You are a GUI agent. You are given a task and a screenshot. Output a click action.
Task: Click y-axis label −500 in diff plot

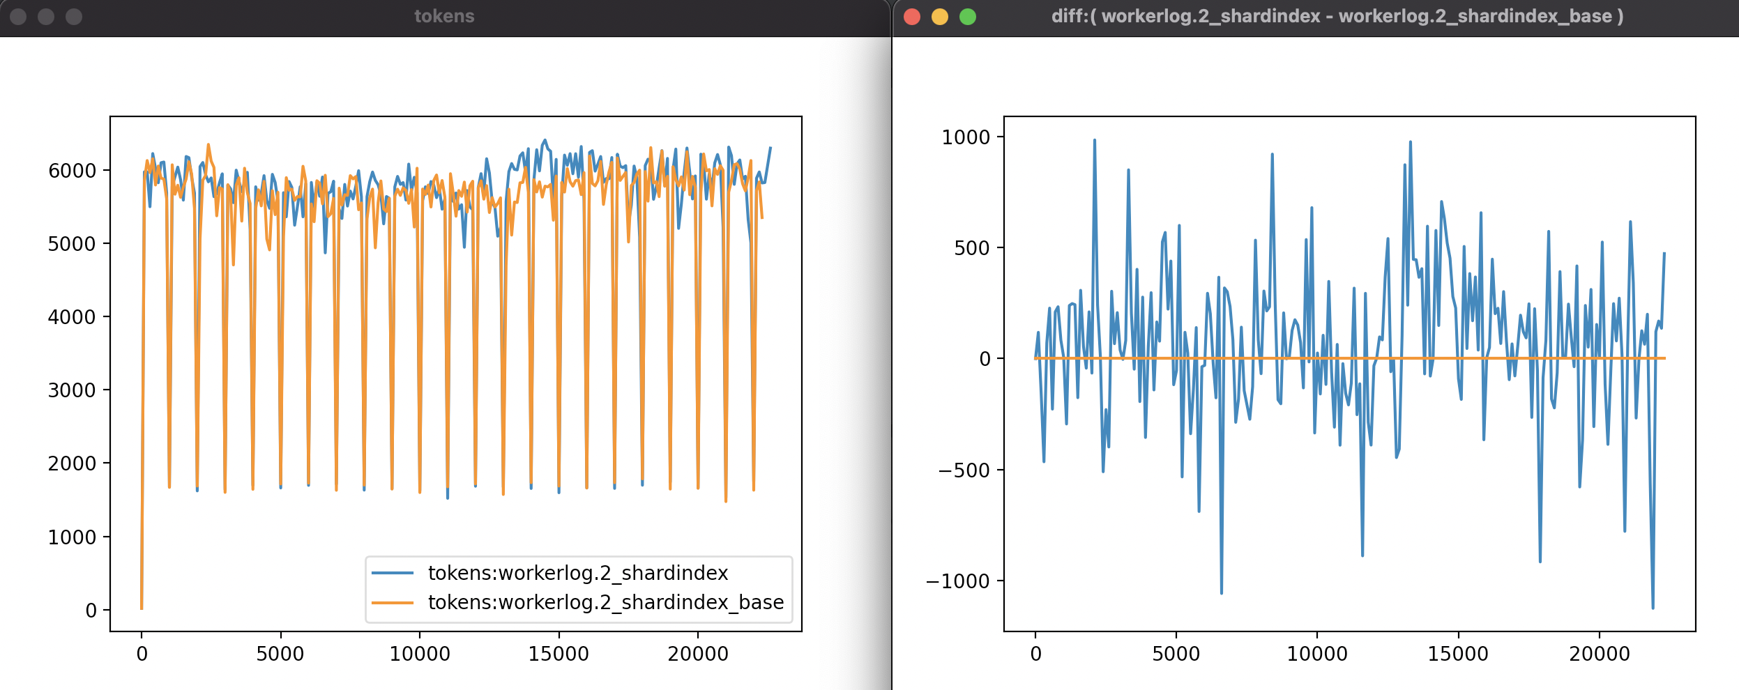point(964,470)
